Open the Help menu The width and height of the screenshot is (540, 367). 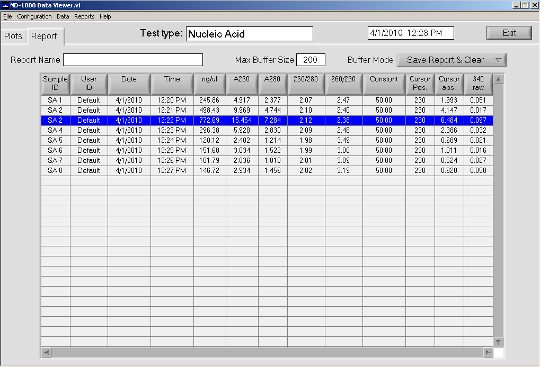point(105,16)
